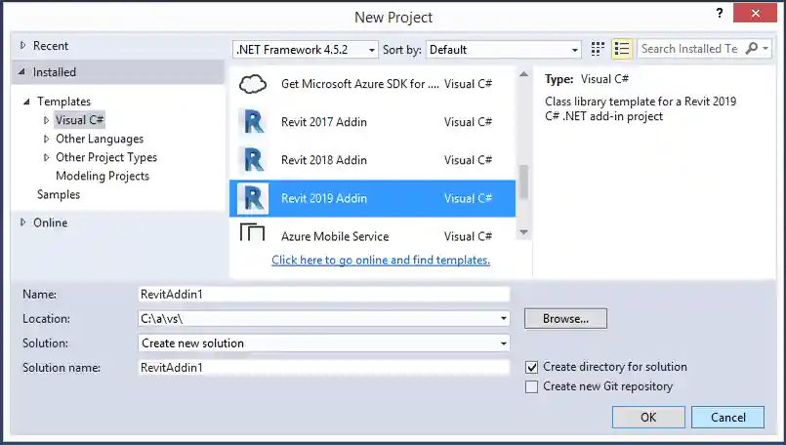Switch to medium icons list view
The height and width of the screenshot is (445, 786).
[623, 49]
